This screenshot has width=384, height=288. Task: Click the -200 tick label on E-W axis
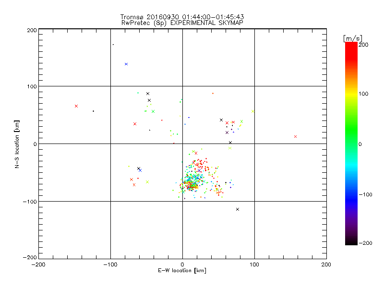(38, 264)
